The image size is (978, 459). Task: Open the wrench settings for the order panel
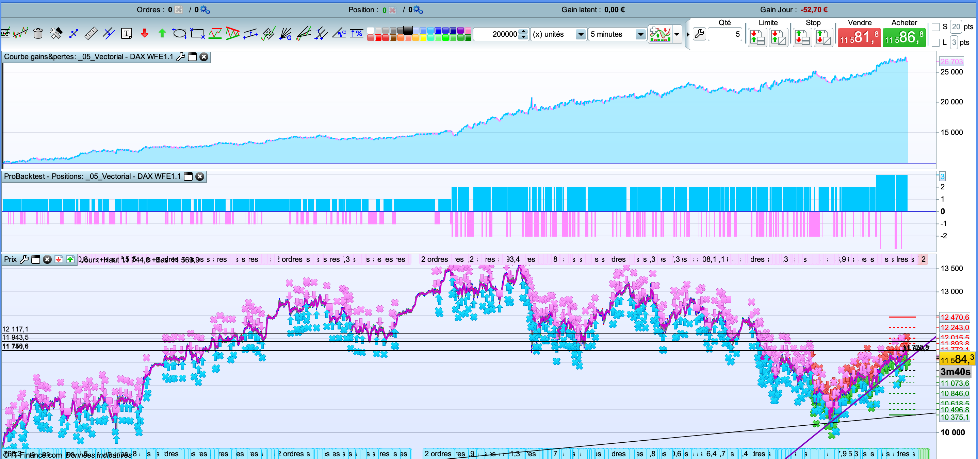click(x=699, y=34)
